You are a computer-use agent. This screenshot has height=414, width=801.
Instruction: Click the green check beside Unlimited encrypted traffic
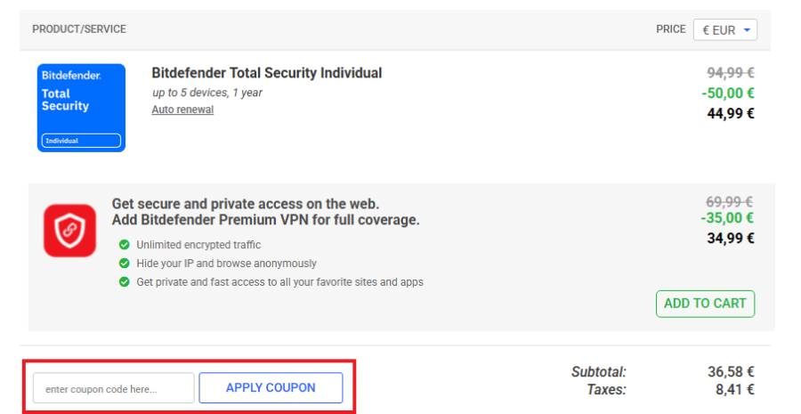click(124, 245)
